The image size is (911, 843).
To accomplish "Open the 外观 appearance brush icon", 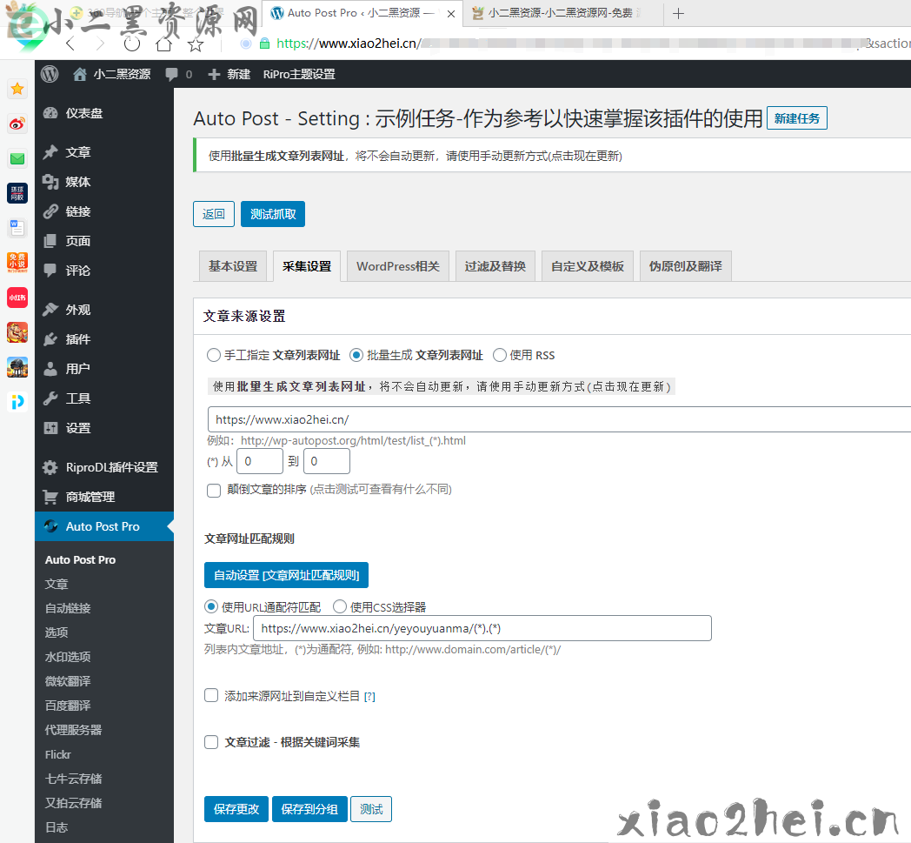I will [x=51, y=310].
